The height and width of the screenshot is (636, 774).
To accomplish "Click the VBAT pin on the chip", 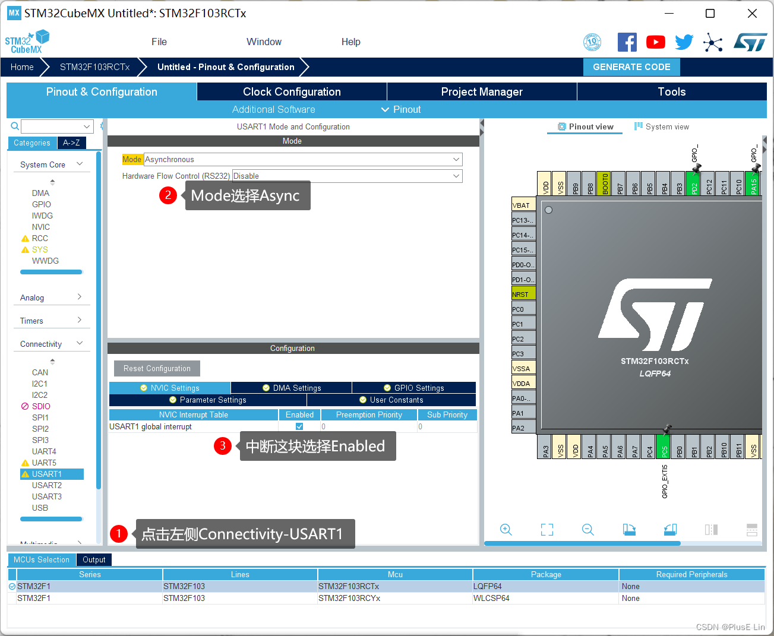I will click(524, 204).
